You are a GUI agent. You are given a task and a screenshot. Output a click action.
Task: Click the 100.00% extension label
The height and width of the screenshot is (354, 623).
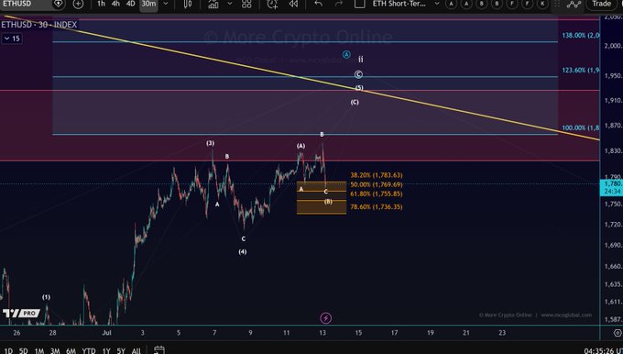click(581, 127)
